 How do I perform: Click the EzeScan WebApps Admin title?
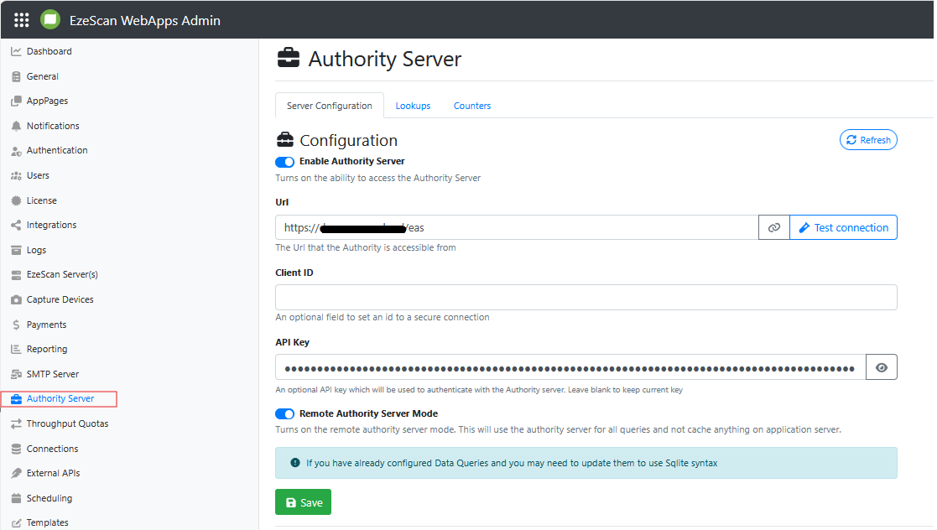(144, 20)
